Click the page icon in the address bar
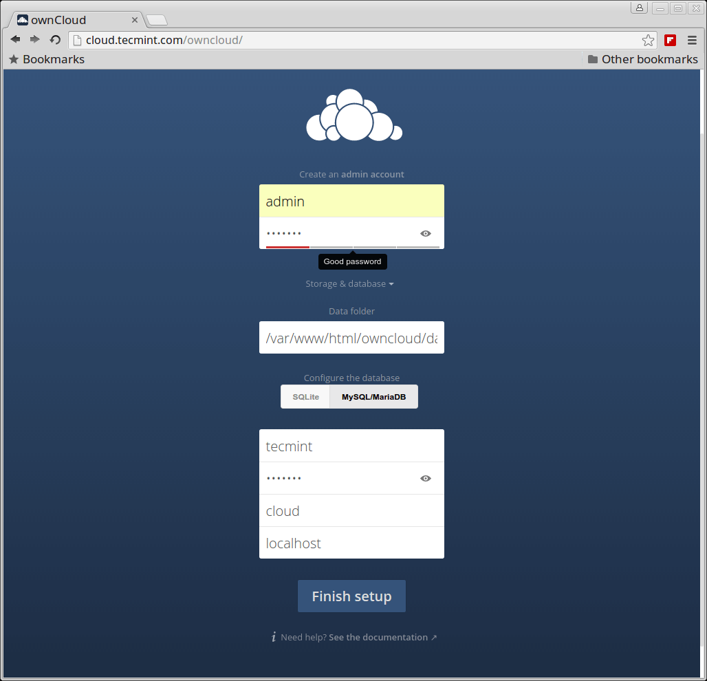 tap(78, 40)
